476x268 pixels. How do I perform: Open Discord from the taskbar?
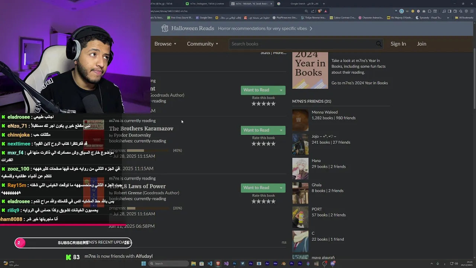332,264
